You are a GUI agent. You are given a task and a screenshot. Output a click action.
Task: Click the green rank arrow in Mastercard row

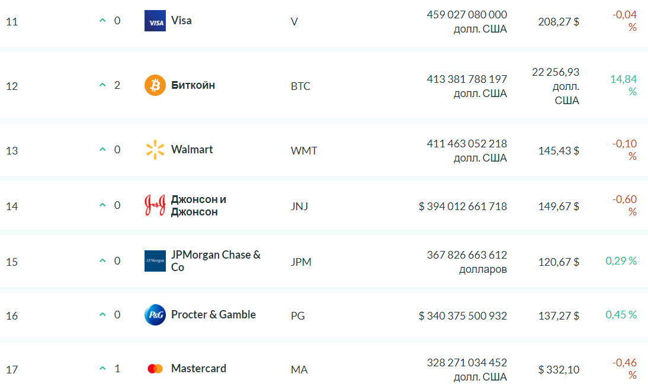pos(102,368)
